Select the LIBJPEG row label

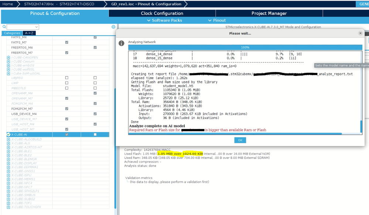17,77
